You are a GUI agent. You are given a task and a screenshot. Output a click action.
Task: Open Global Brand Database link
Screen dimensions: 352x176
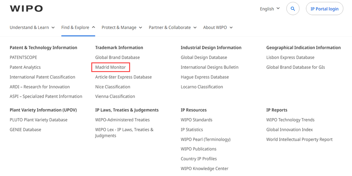tap(117, 57)
